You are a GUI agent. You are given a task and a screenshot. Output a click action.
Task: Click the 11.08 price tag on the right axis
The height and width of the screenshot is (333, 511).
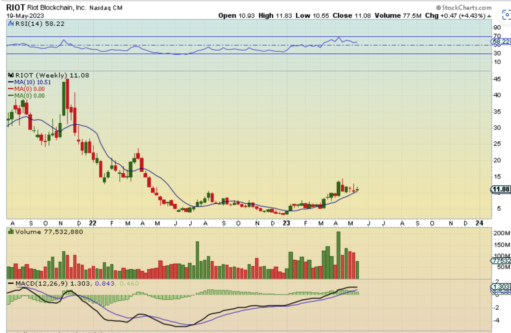(501, 189)
